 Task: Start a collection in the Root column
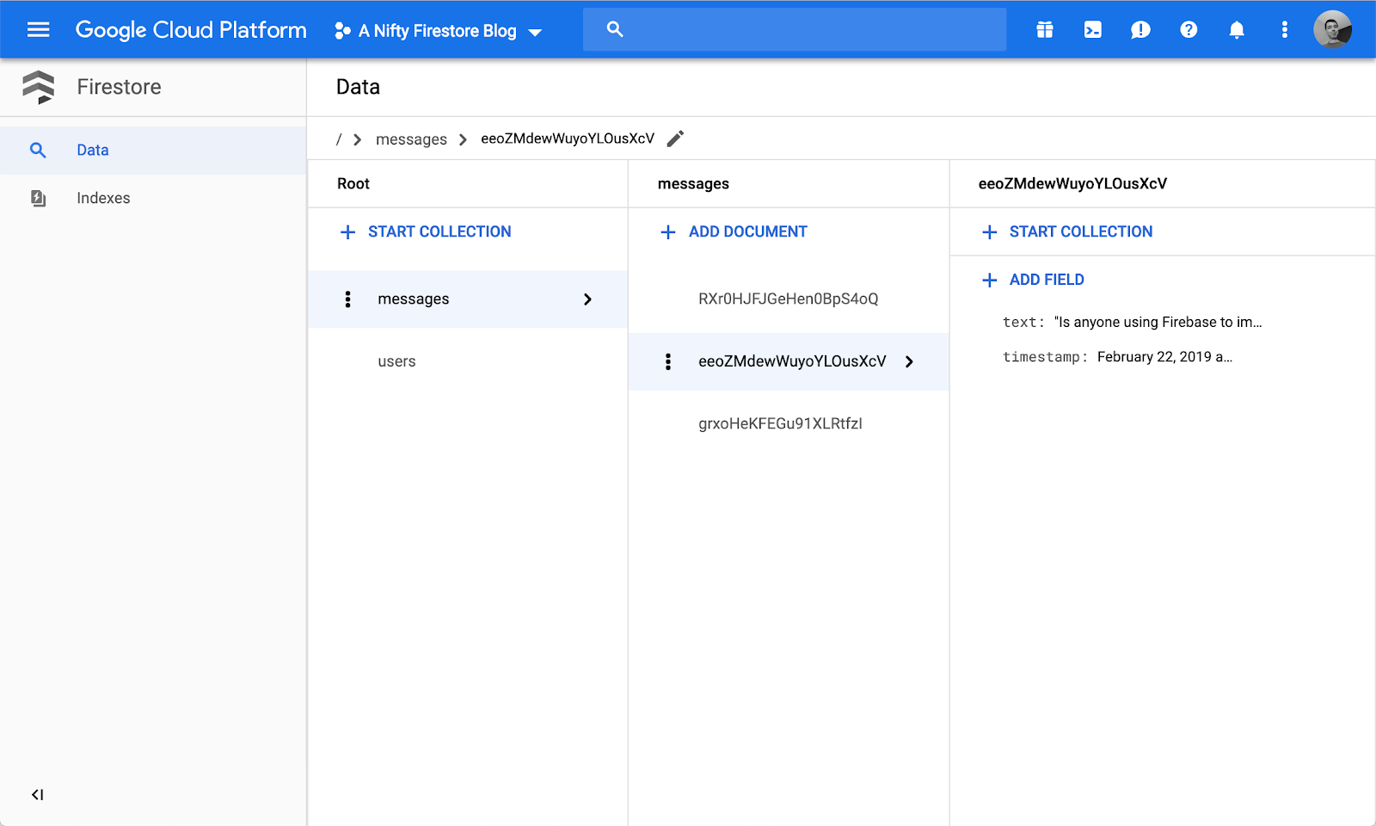pyautogui.click(x=426, y=231)
